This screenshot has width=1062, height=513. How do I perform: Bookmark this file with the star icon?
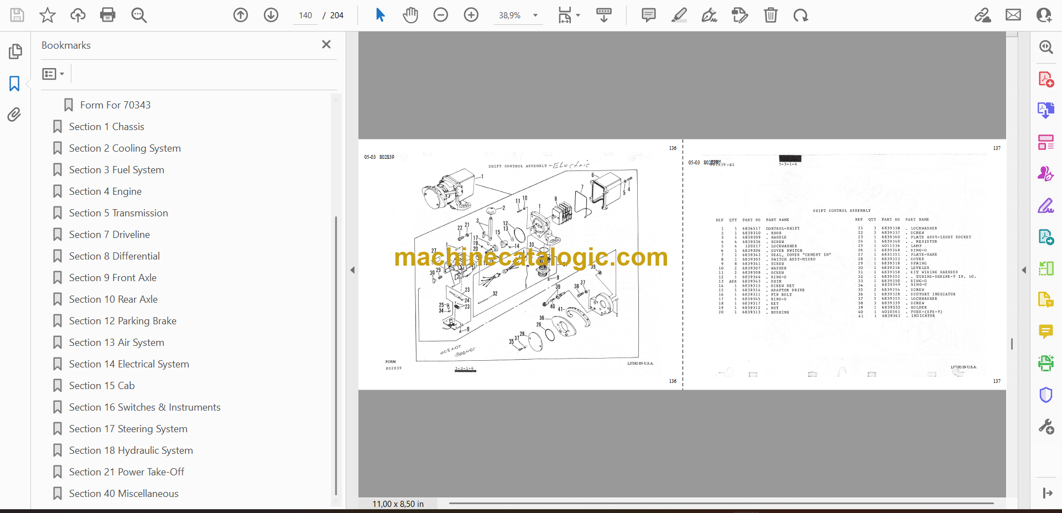click(48, 15)
